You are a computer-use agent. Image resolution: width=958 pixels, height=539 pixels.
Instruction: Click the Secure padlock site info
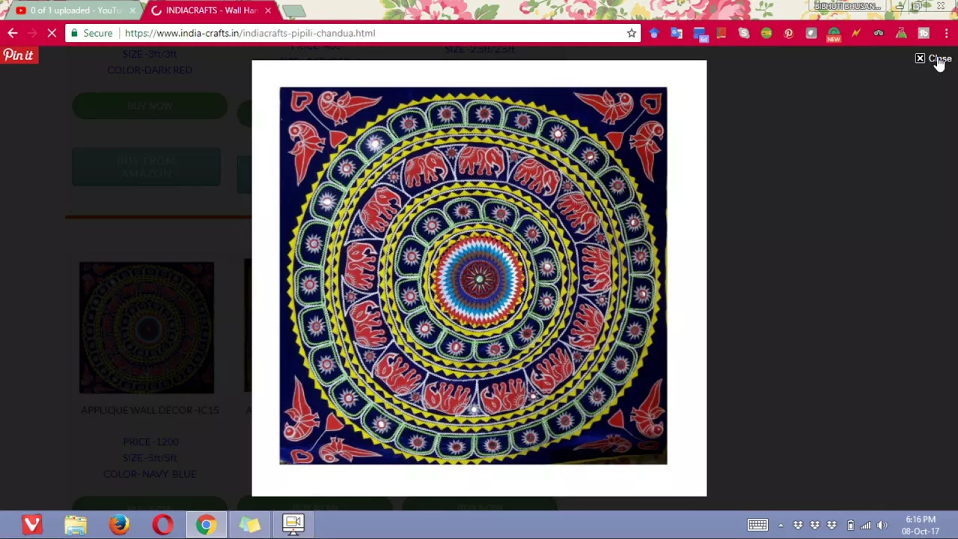pos(91,33)
